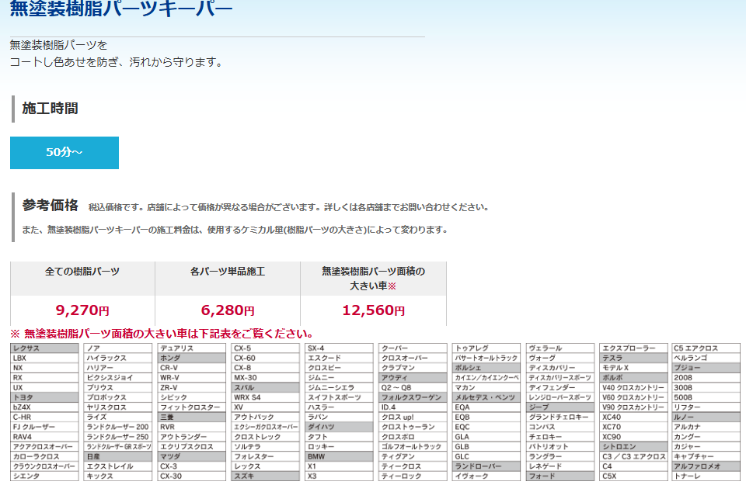
Task: Click the 全ての樹脂パーツ column header
Action: [x=82, y=272]
